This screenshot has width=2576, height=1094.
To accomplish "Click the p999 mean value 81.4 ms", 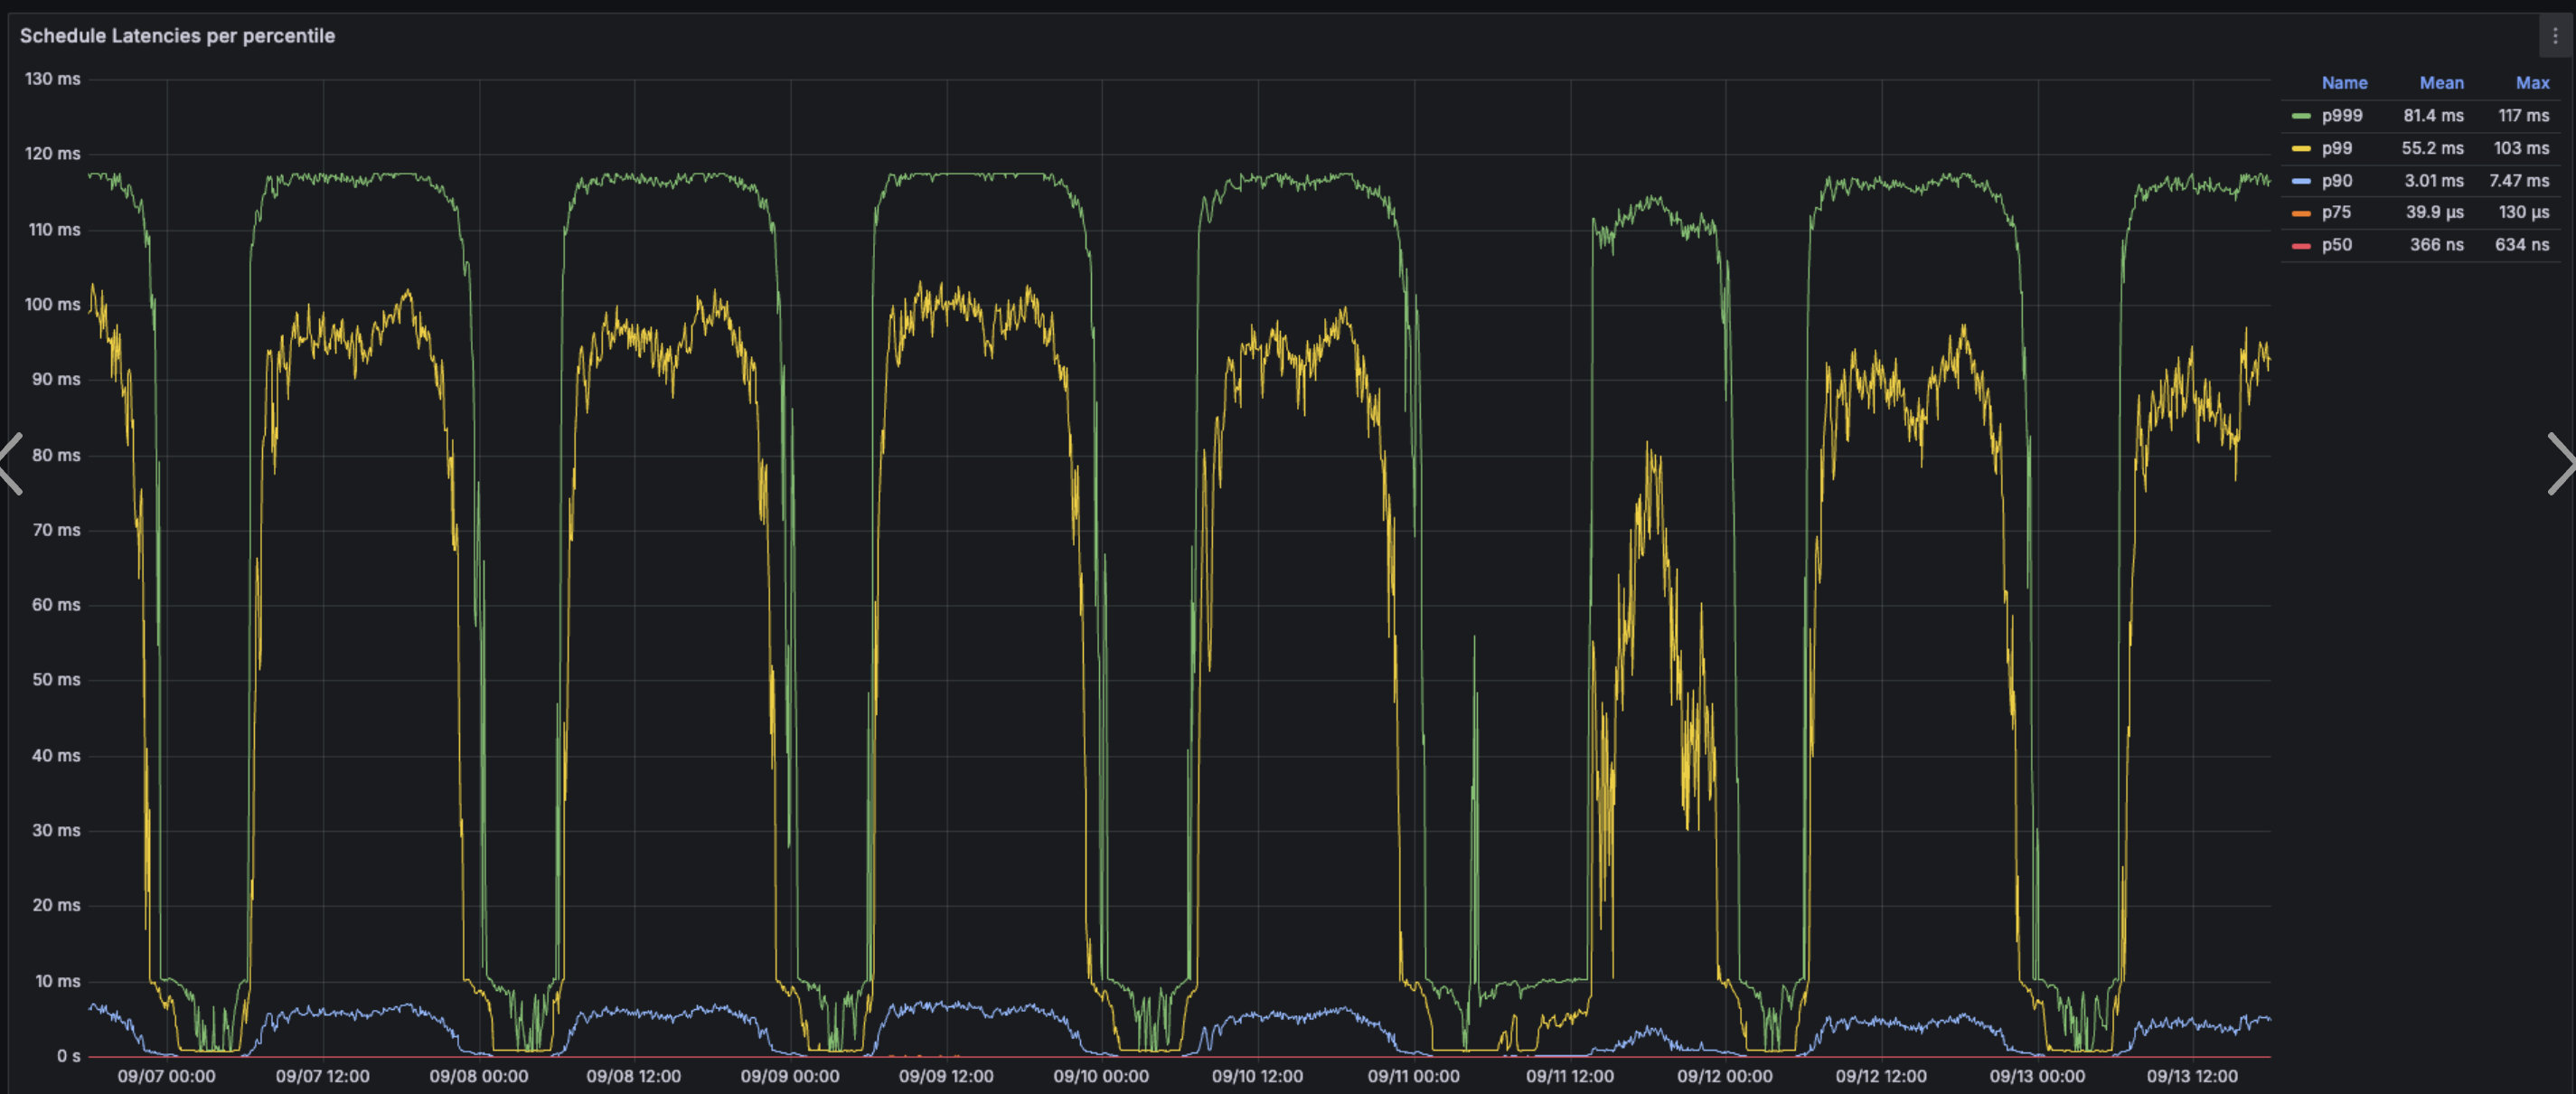I will (2433, 116).
